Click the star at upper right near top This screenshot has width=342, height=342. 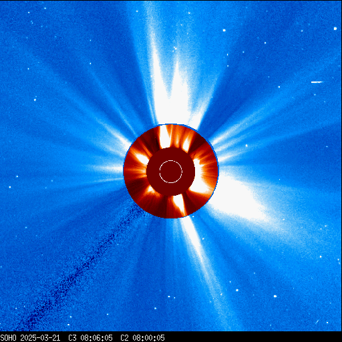pyautogui.click(x=224, y=30)
